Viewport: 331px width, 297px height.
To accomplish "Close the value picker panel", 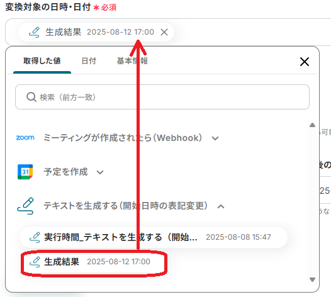I will point(305,62).
